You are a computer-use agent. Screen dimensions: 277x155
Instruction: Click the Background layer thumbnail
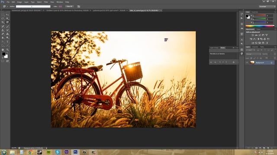[252, 62]
